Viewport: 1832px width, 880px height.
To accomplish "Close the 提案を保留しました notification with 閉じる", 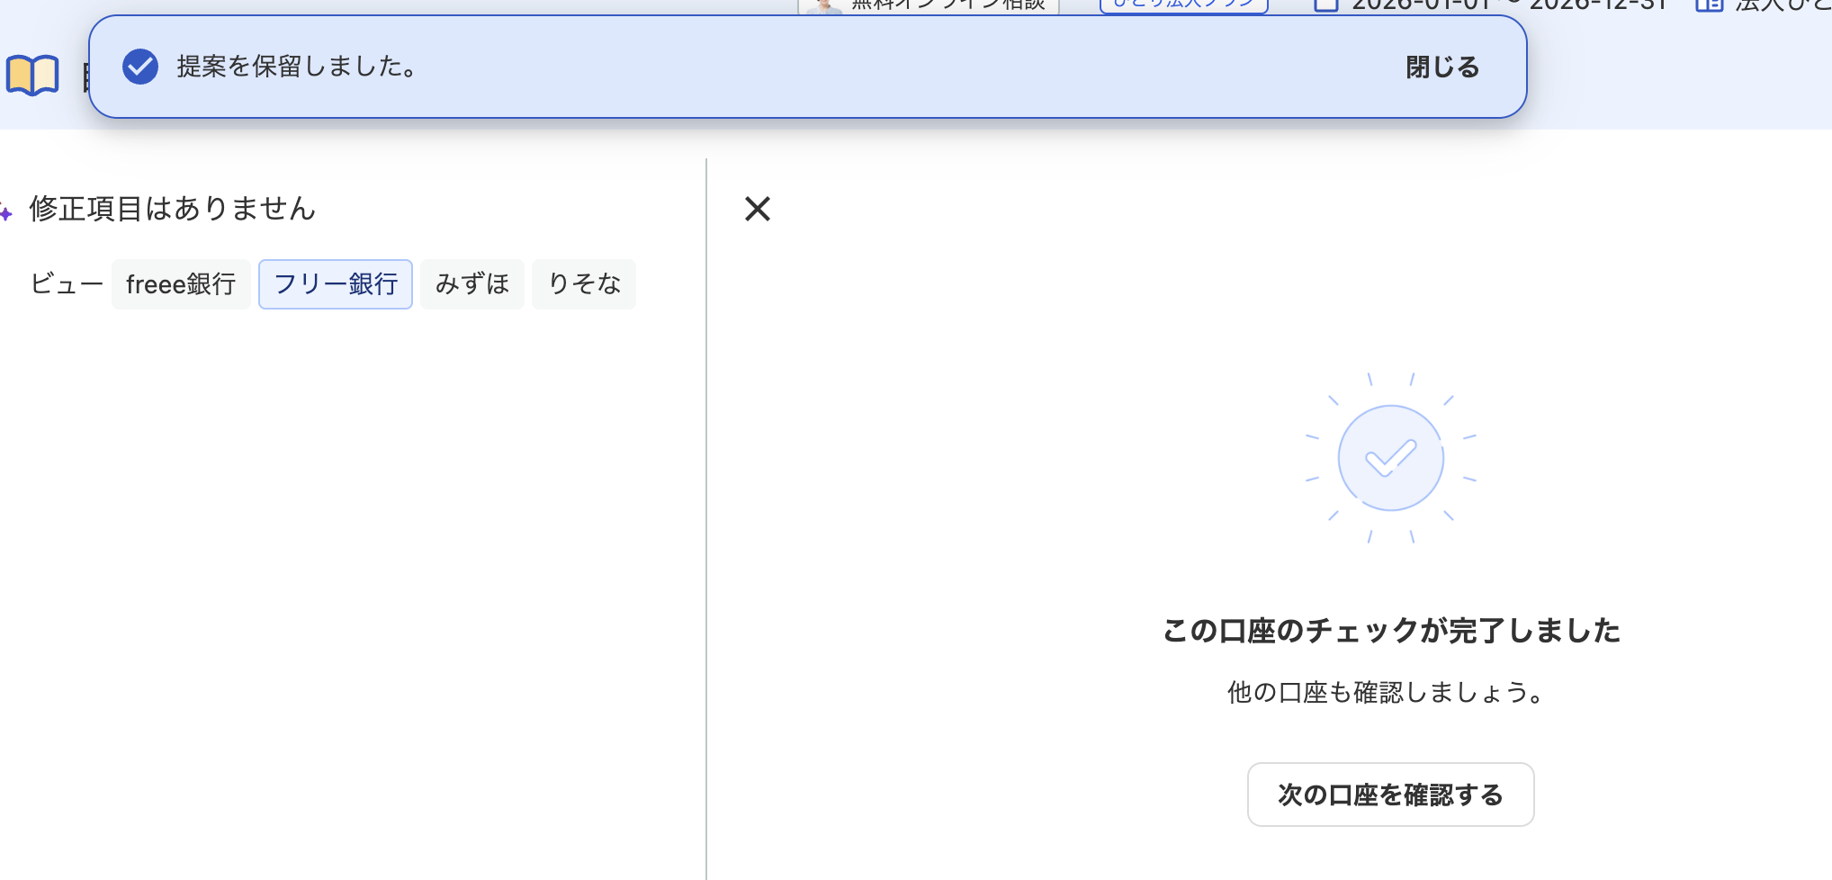I will click(x=1442, y=67).
